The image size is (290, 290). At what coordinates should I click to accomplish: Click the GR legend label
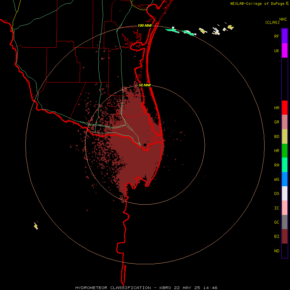tap(276, 122)
